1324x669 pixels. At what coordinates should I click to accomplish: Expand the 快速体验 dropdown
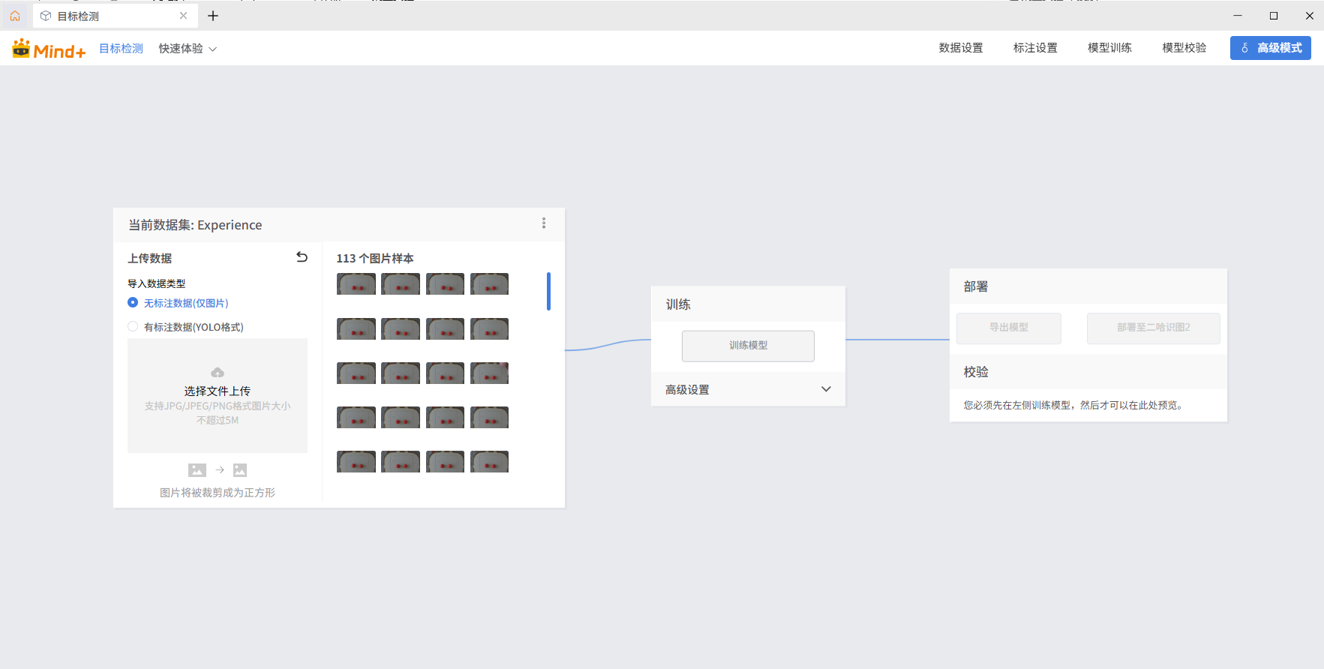point(188,49)
